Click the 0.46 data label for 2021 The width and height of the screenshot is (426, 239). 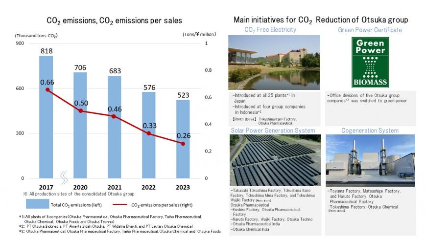[116, 109]
